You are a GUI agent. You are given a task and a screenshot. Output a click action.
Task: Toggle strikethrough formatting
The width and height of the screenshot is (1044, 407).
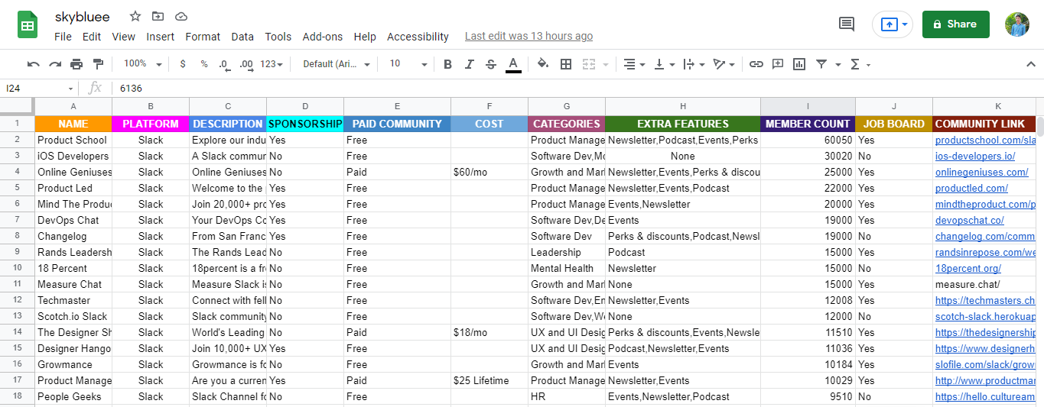click(x=491, y=64)
